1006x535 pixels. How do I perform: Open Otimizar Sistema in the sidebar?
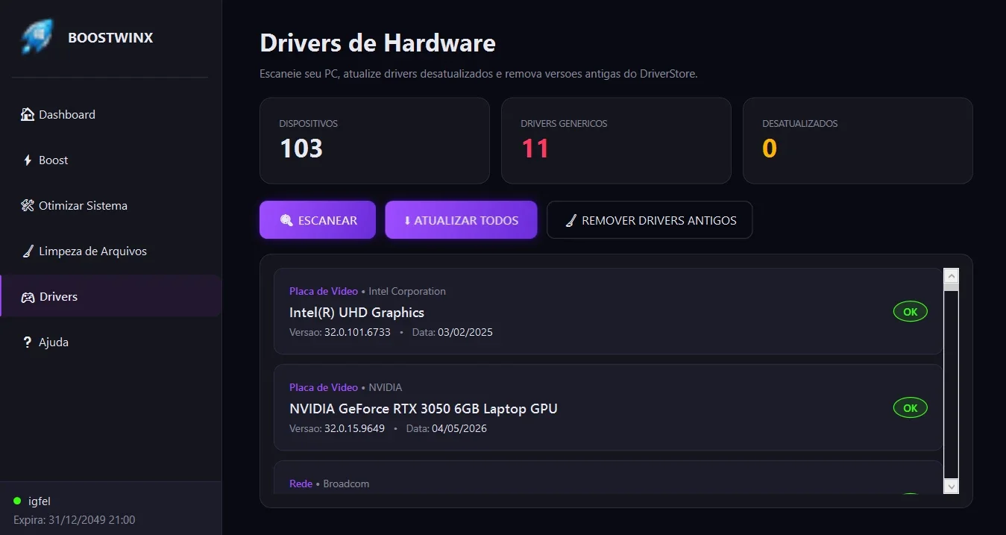click(x=110, y=205)
